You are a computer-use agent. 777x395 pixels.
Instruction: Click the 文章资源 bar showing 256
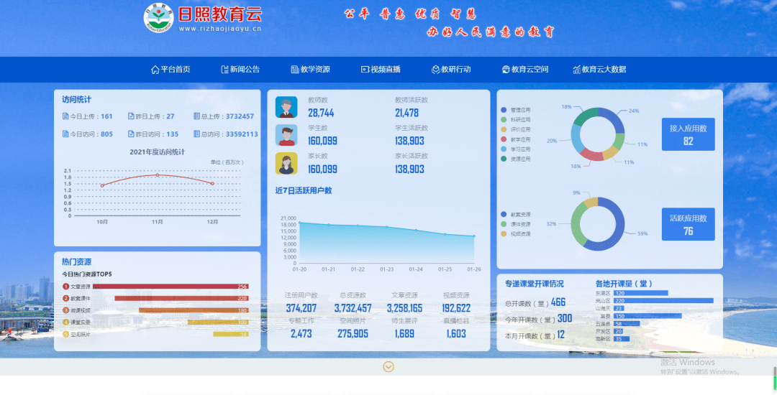pos(171,287)
